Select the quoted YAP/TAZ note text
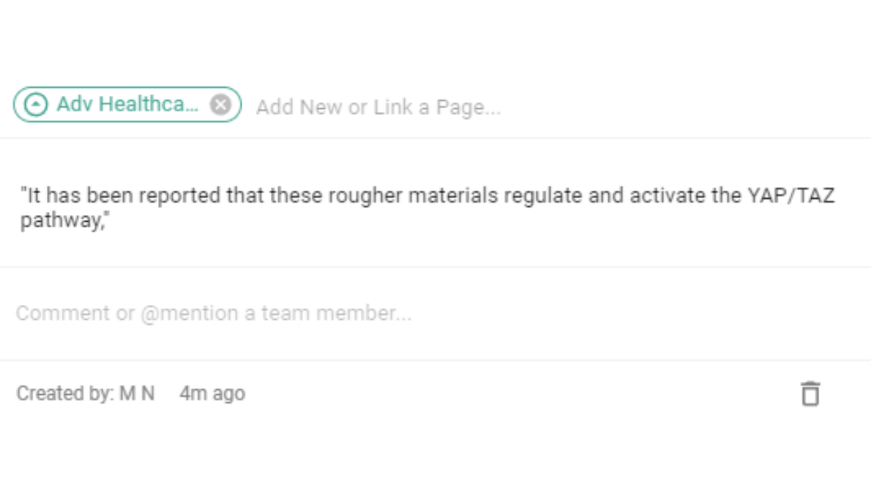This screenshot has width=871, height=490. coord(427,208)
